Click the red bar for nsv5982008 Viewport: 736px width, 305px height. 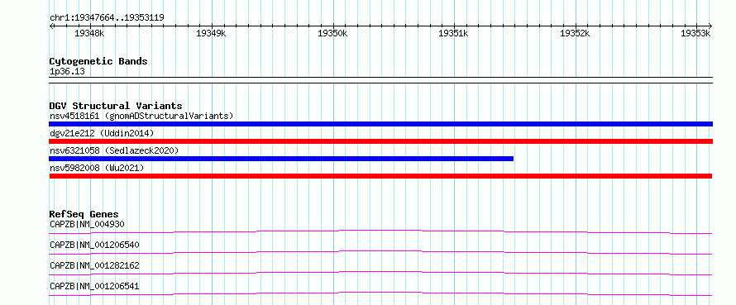[x=380, y=176]
